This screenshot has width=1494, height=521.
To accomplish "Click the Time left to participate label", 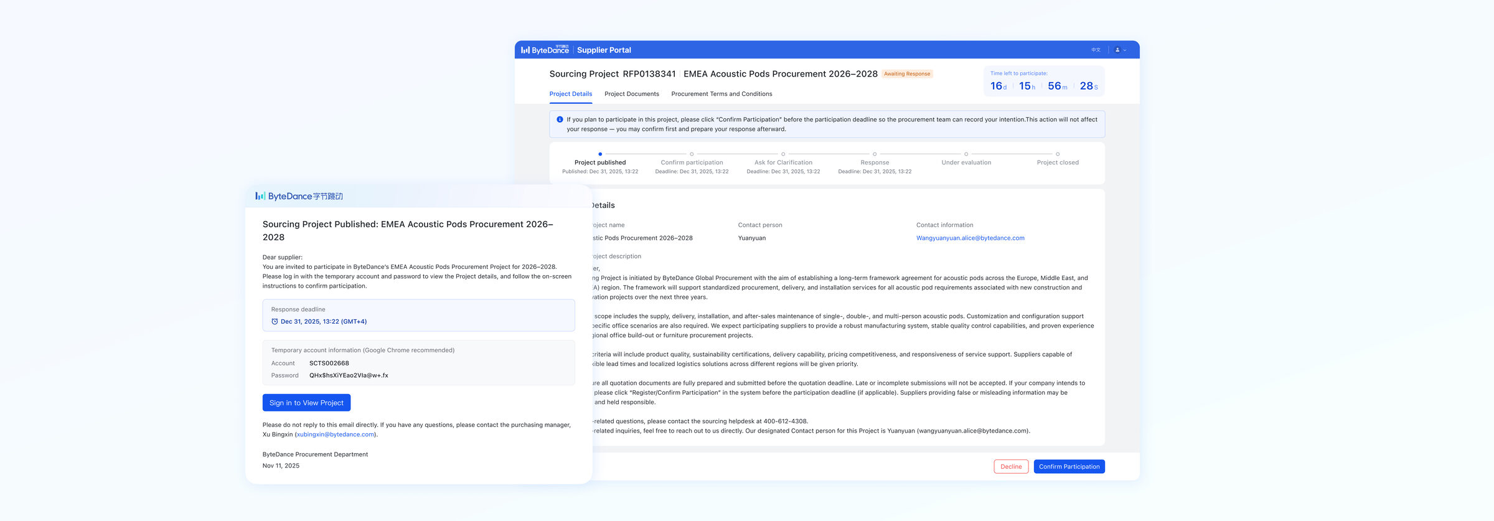I will [x=1018, y=73].
